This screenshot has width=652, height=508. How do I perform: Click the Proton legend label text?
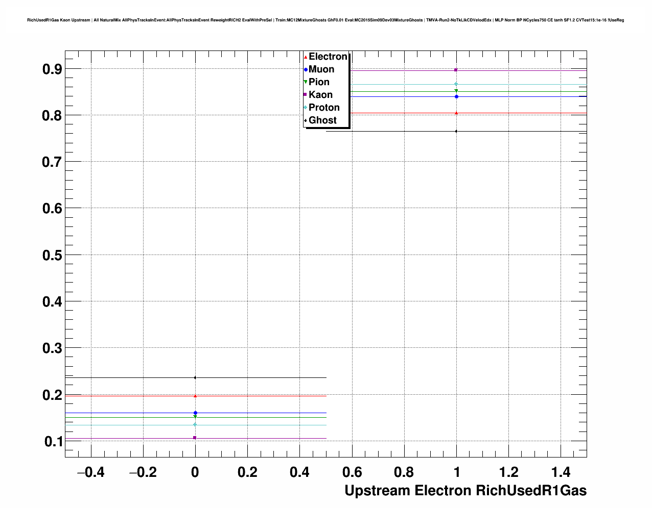324,108
